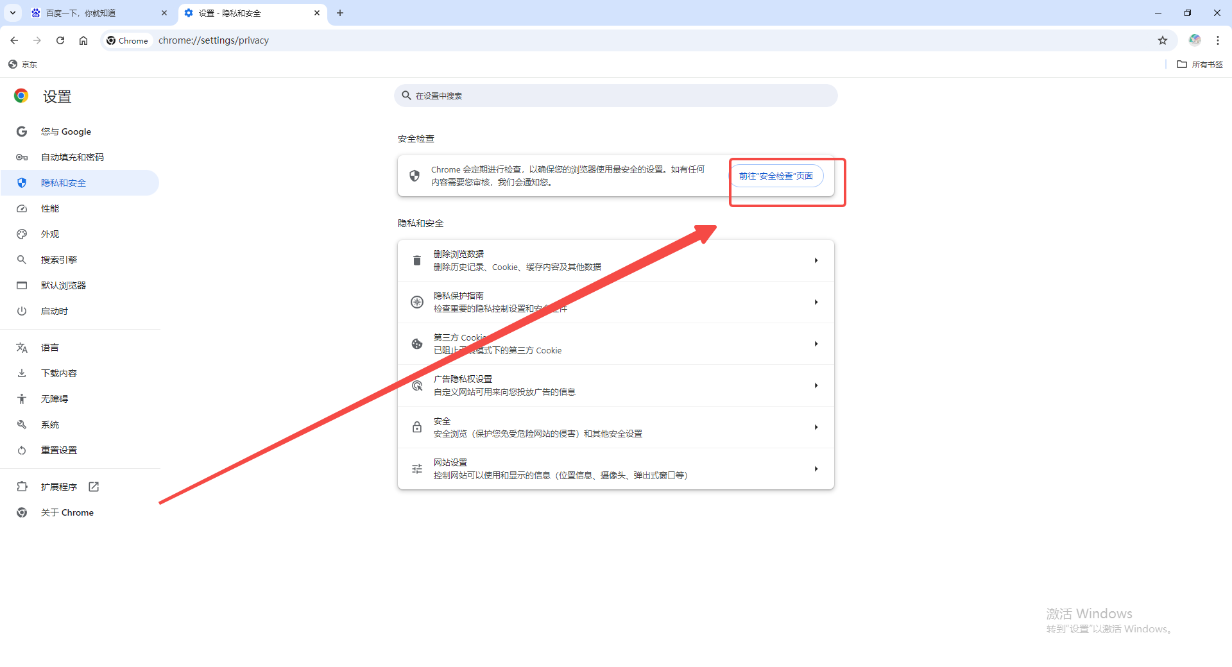
Task: Click the Google G icon in sidebar
Action: pyautogui.click(x=22, y=131)
